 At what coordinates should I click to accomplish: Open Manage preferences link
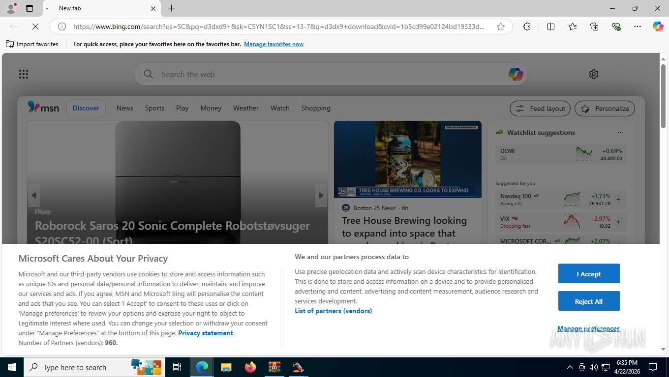pos(588,328)
